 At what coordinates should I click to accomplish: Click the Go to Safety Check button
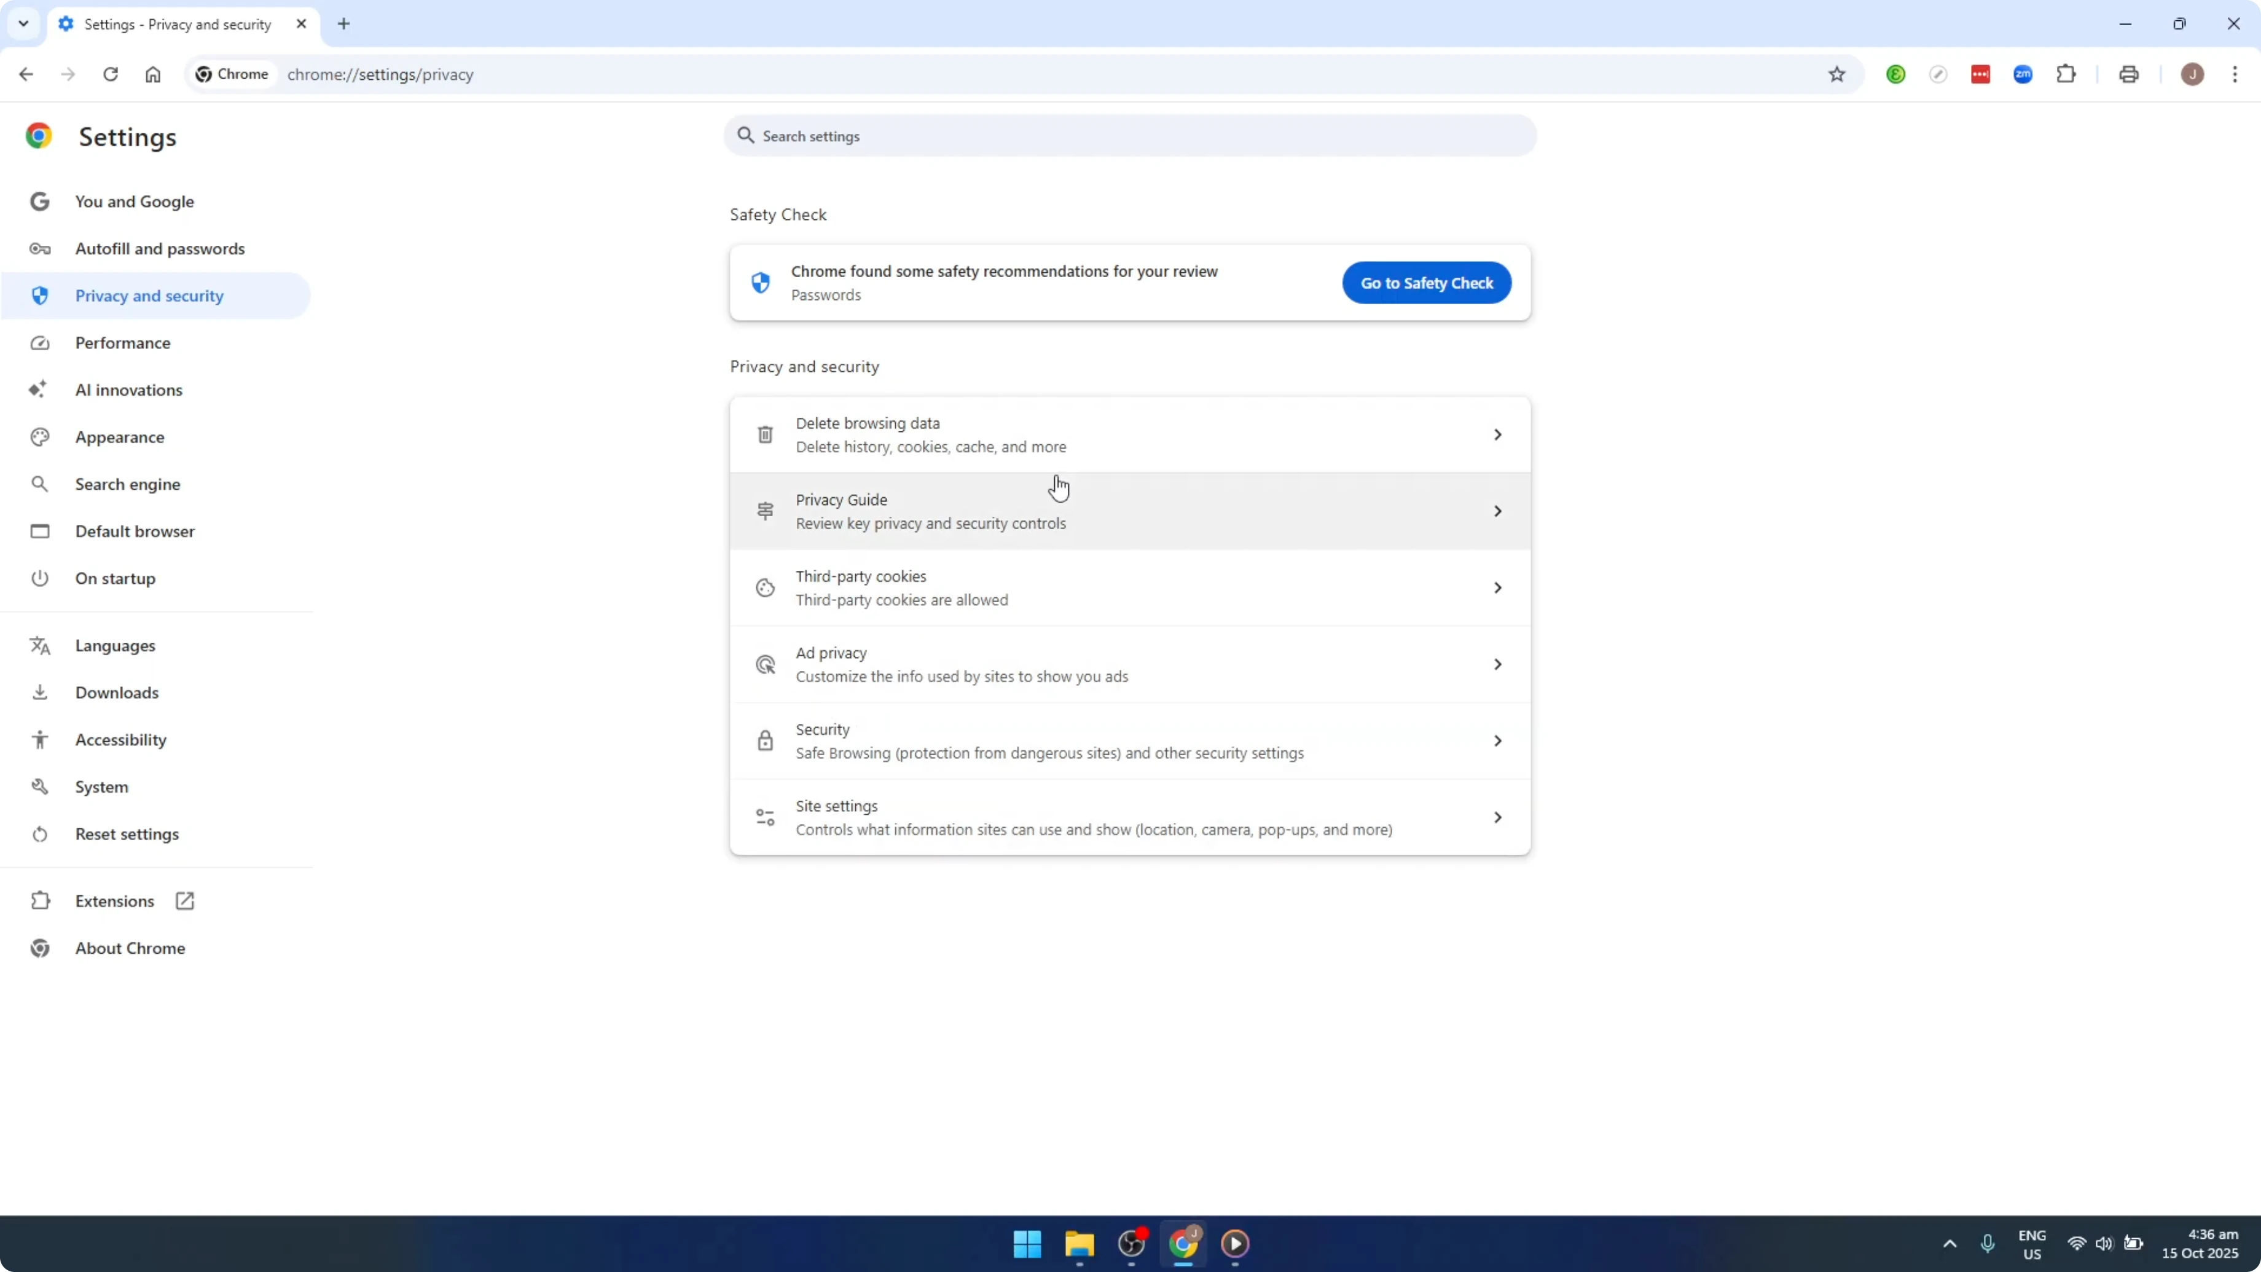[1426, 283]
